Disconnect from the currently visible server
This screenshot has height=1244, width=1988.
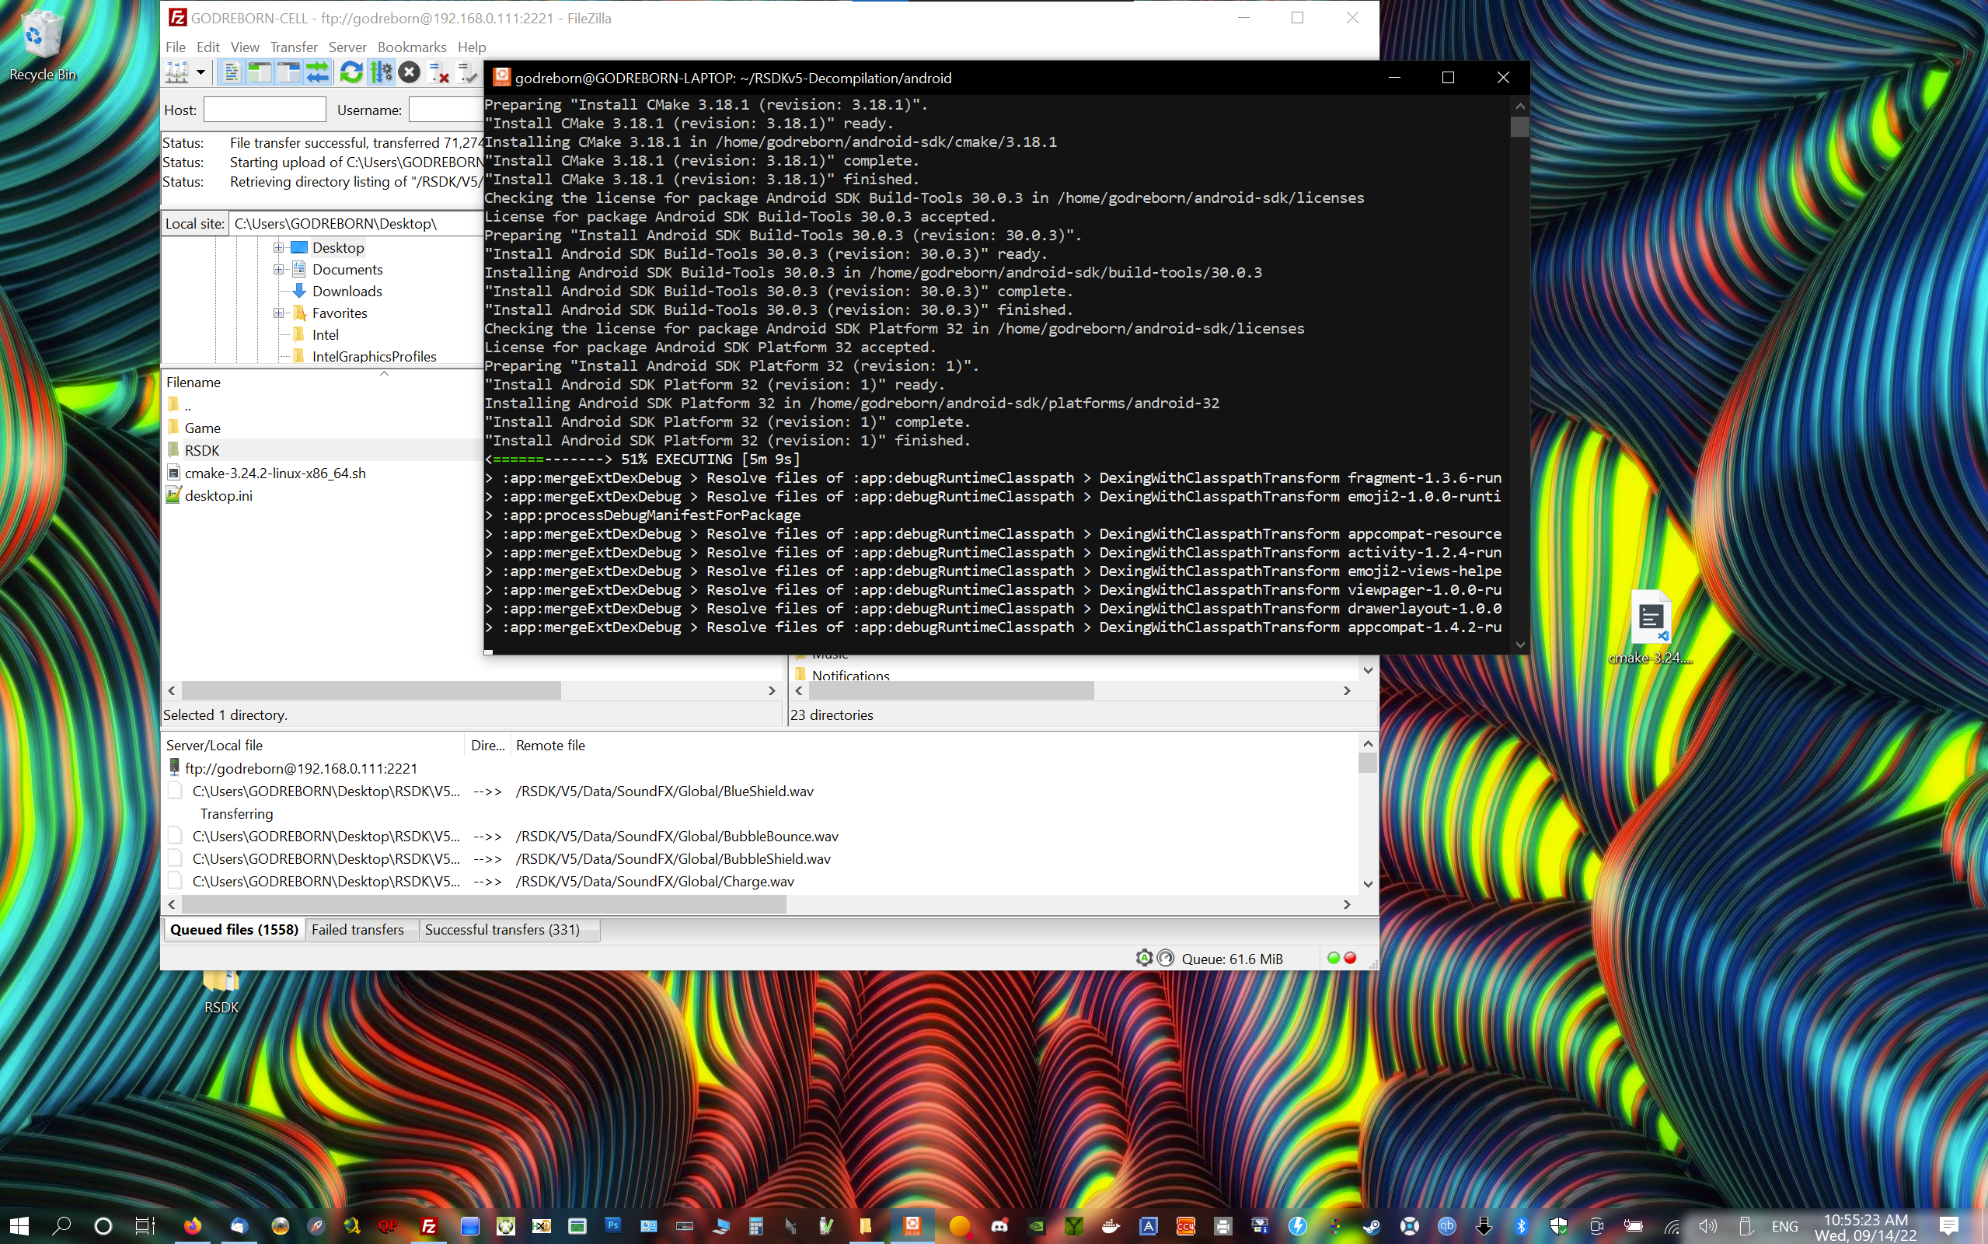(439, 73)
